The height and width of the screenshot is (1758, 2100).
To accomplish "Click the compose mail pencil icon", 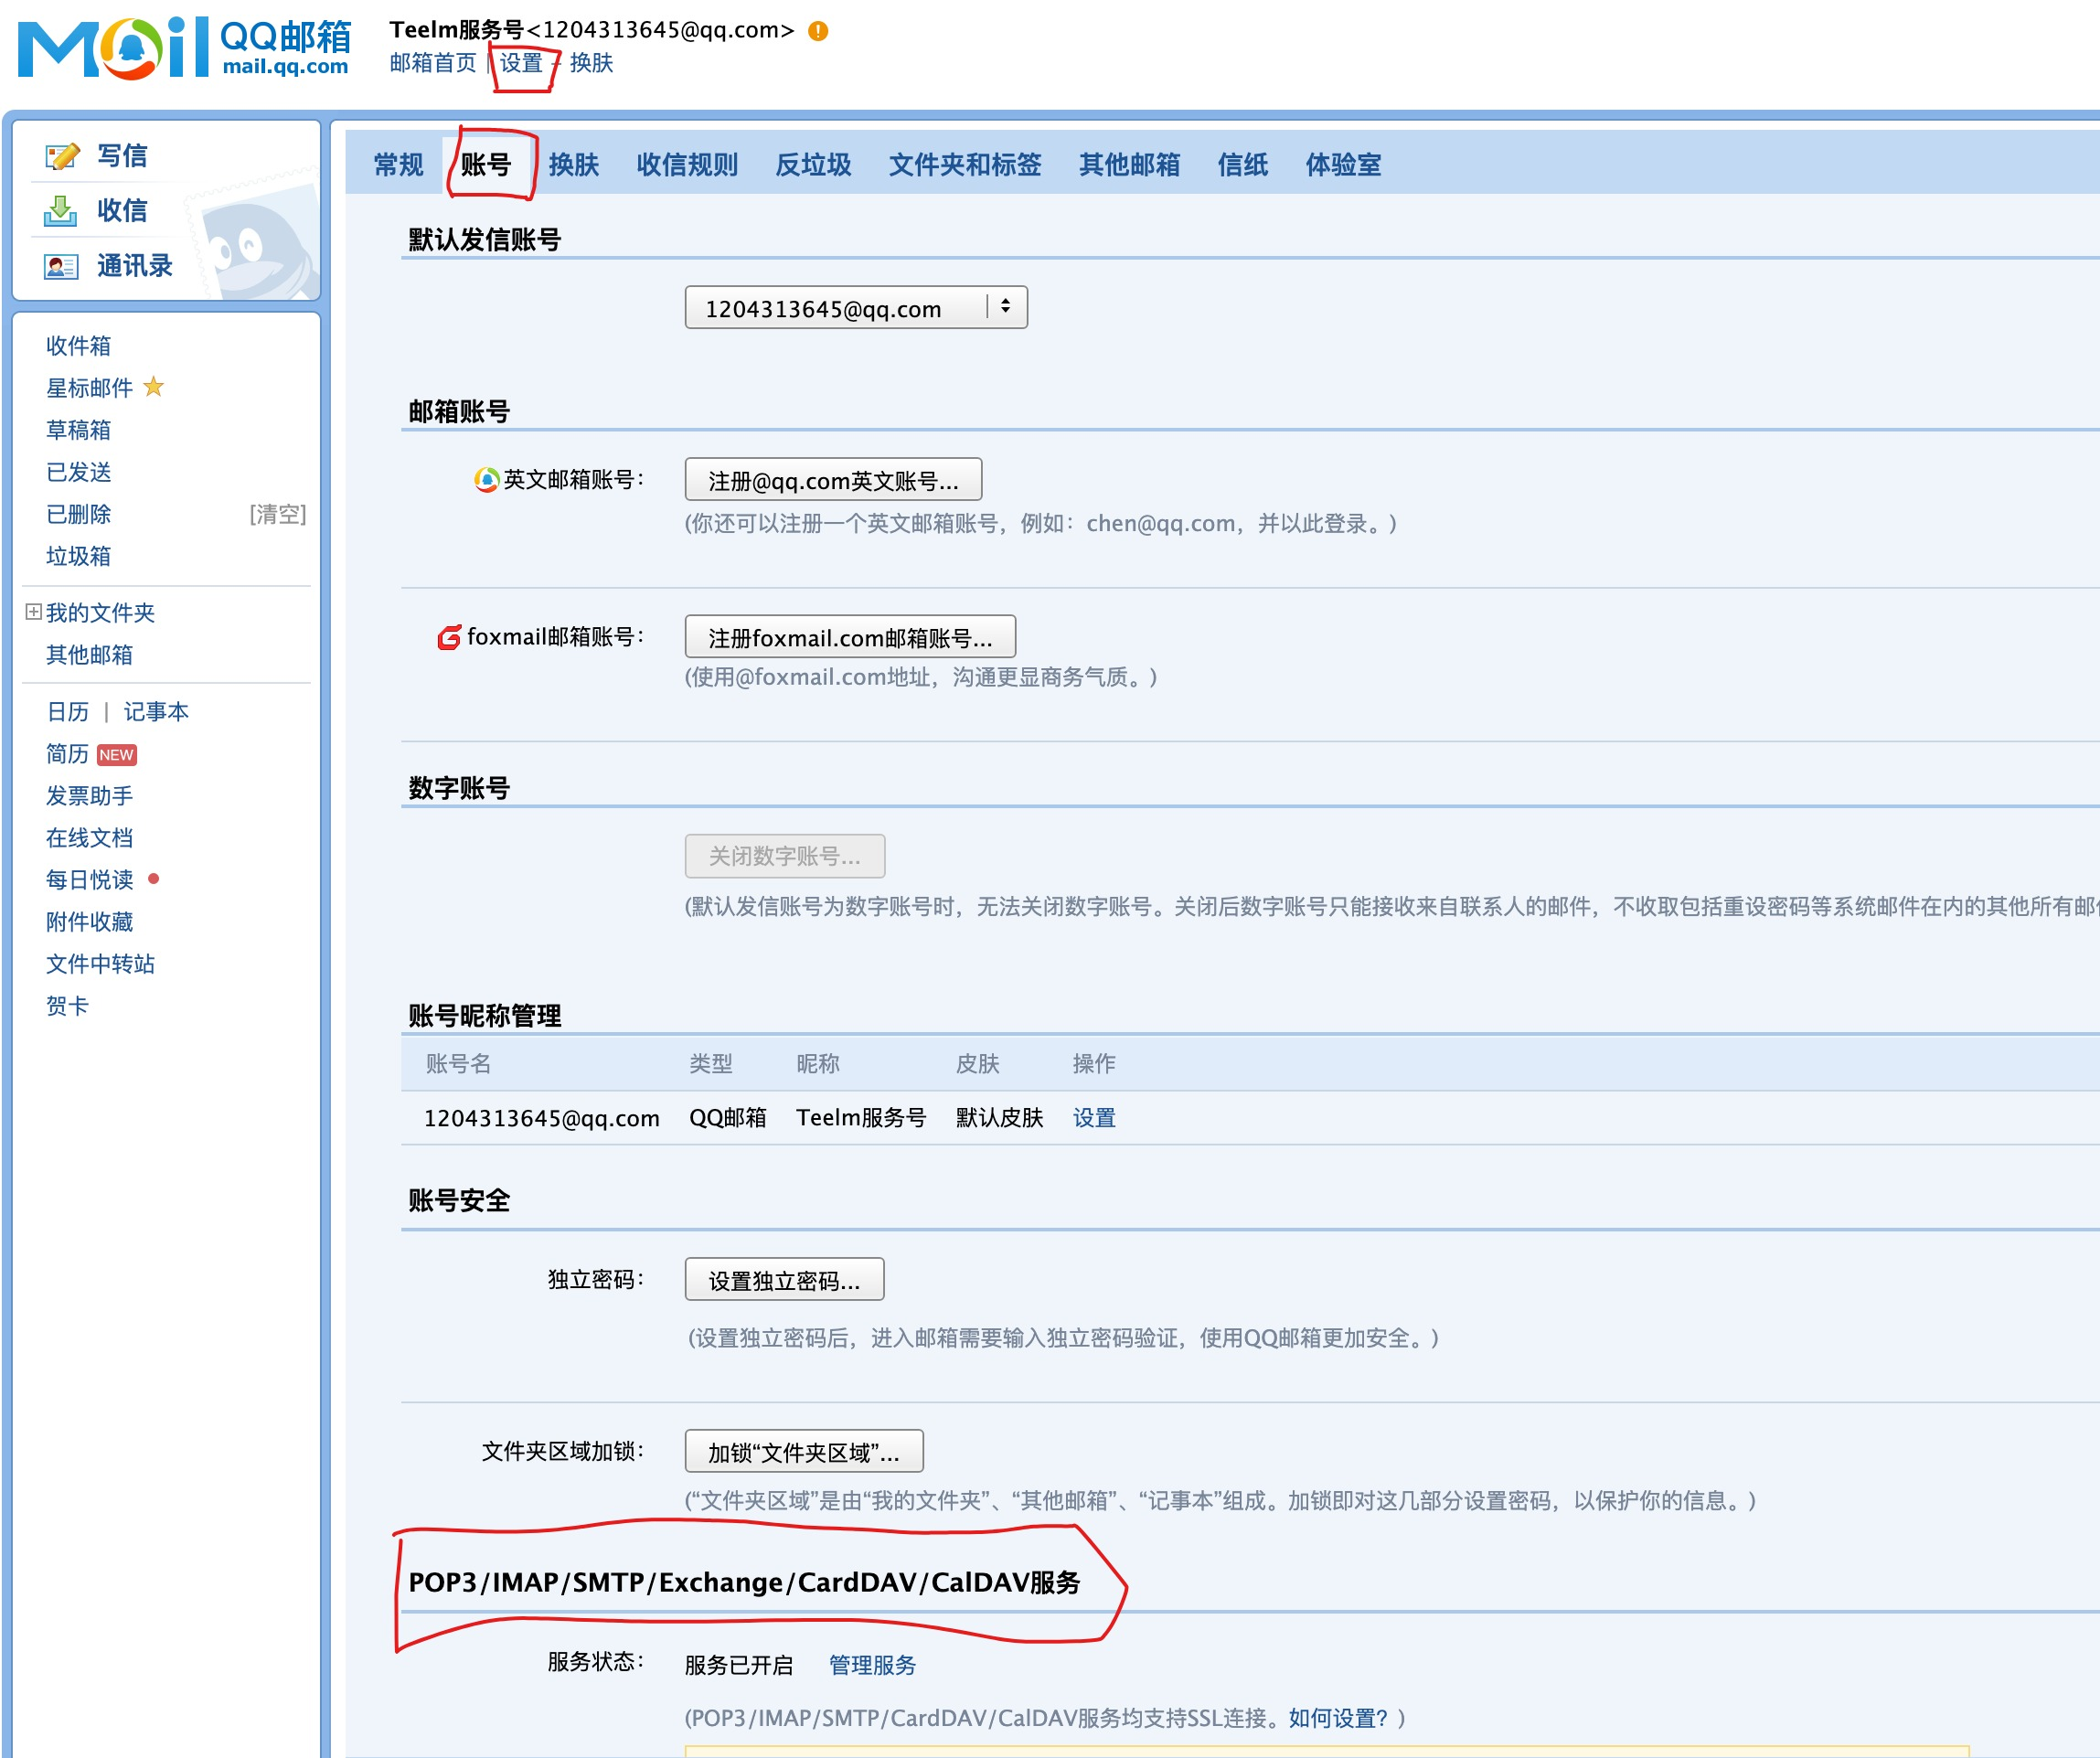I will 61,156.
